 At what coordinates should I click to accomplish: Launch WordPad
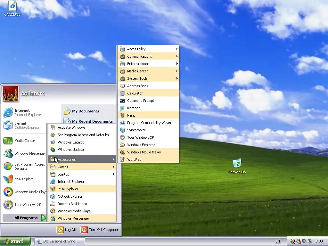[149, 160]
